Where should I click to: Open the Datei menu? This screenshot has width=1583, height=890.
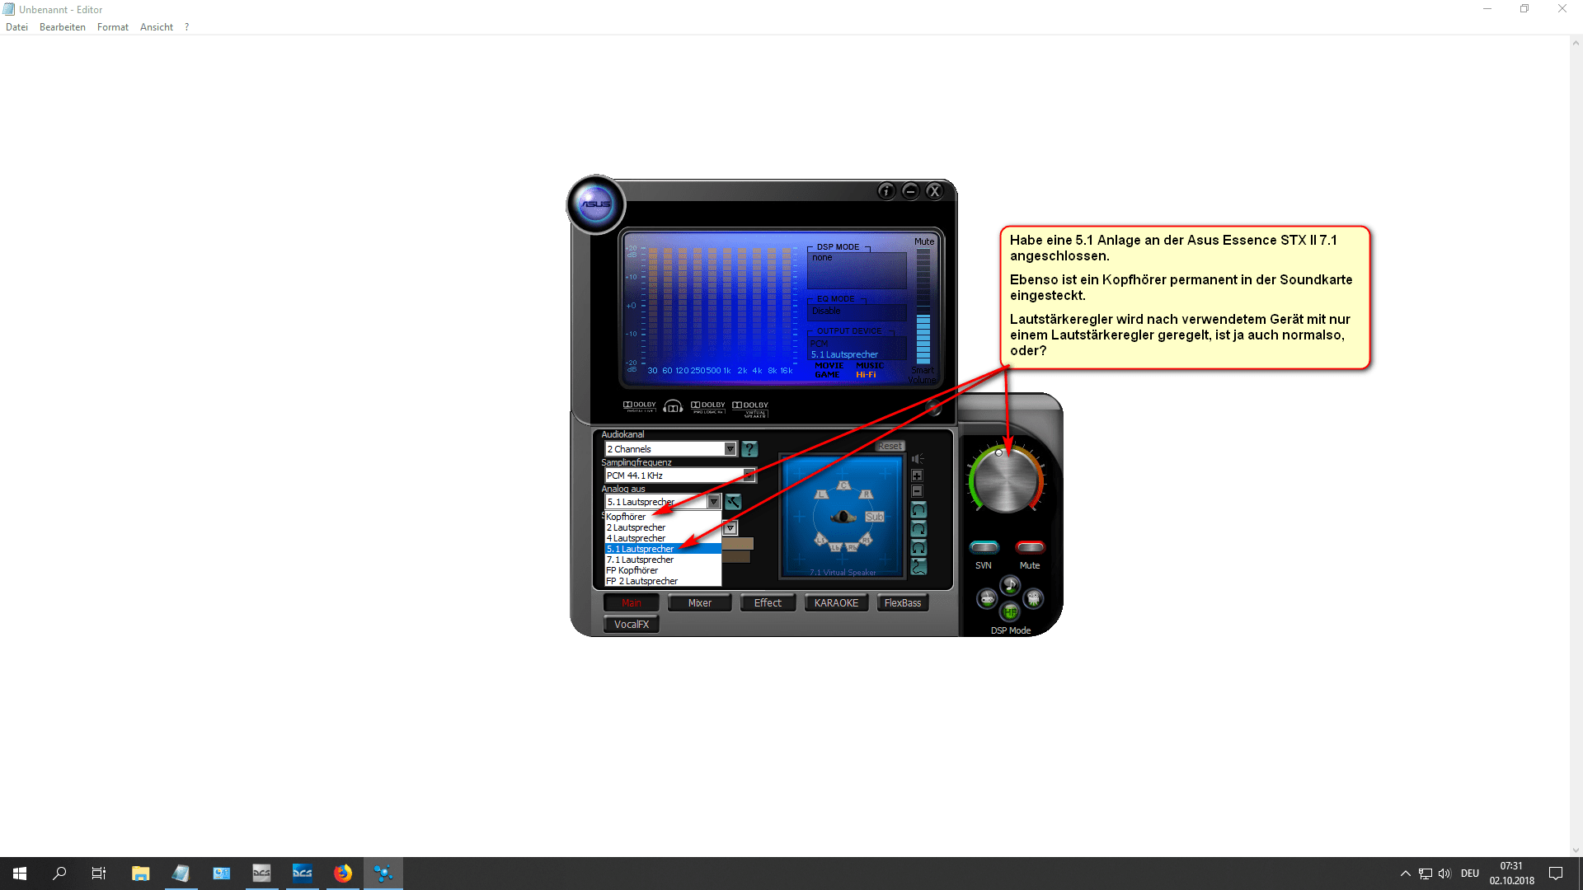coord(16,27)
